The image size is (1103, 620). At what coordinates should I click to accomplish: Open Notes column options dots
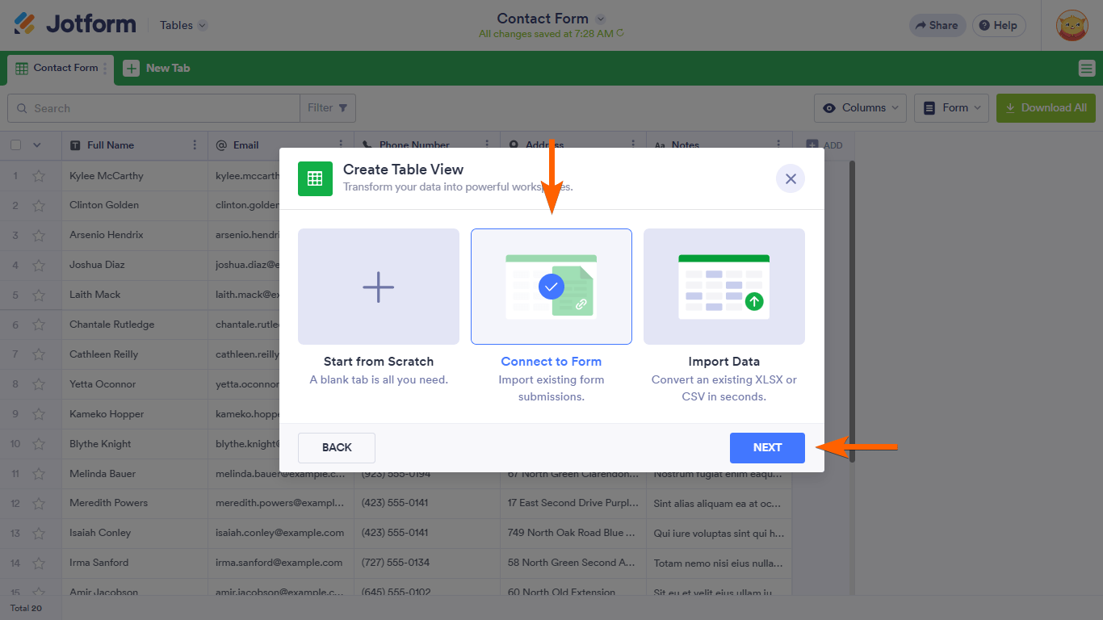pos(780,145)
